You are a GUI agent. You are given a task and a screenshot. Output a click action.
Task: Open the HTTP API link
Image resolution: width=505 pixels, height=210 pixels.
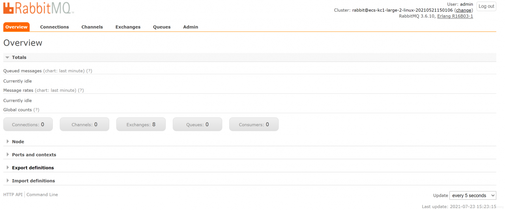pyautogui.click(x=13, y=195)
